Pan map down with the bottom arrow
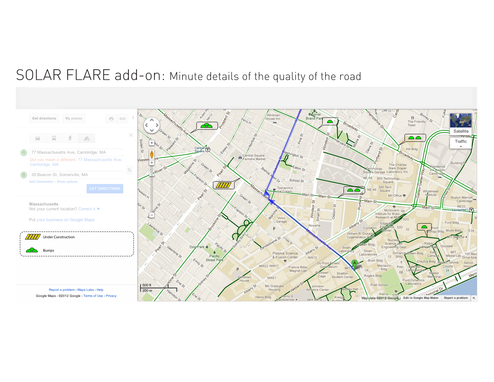 (152, 130)
